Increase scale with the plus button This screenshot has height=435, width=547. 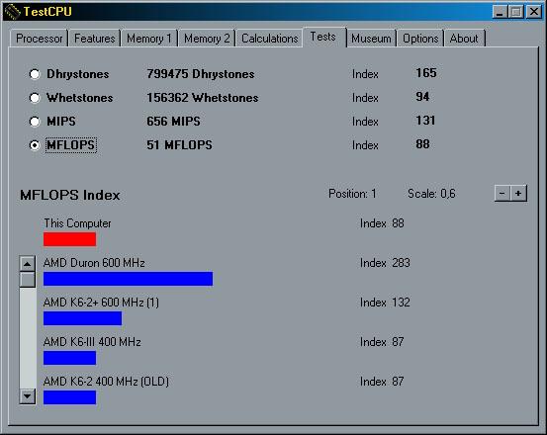518,194
